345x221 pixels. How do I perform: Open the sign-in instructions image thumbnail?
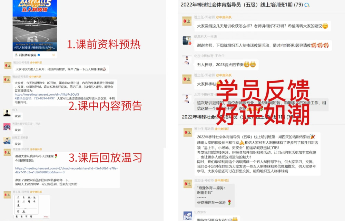coord(31,206)
